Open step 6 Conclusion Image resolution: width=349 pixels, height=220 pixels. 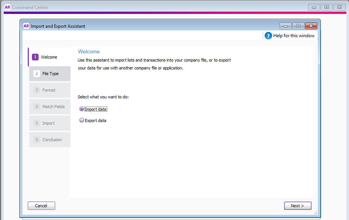click(50, 140)
